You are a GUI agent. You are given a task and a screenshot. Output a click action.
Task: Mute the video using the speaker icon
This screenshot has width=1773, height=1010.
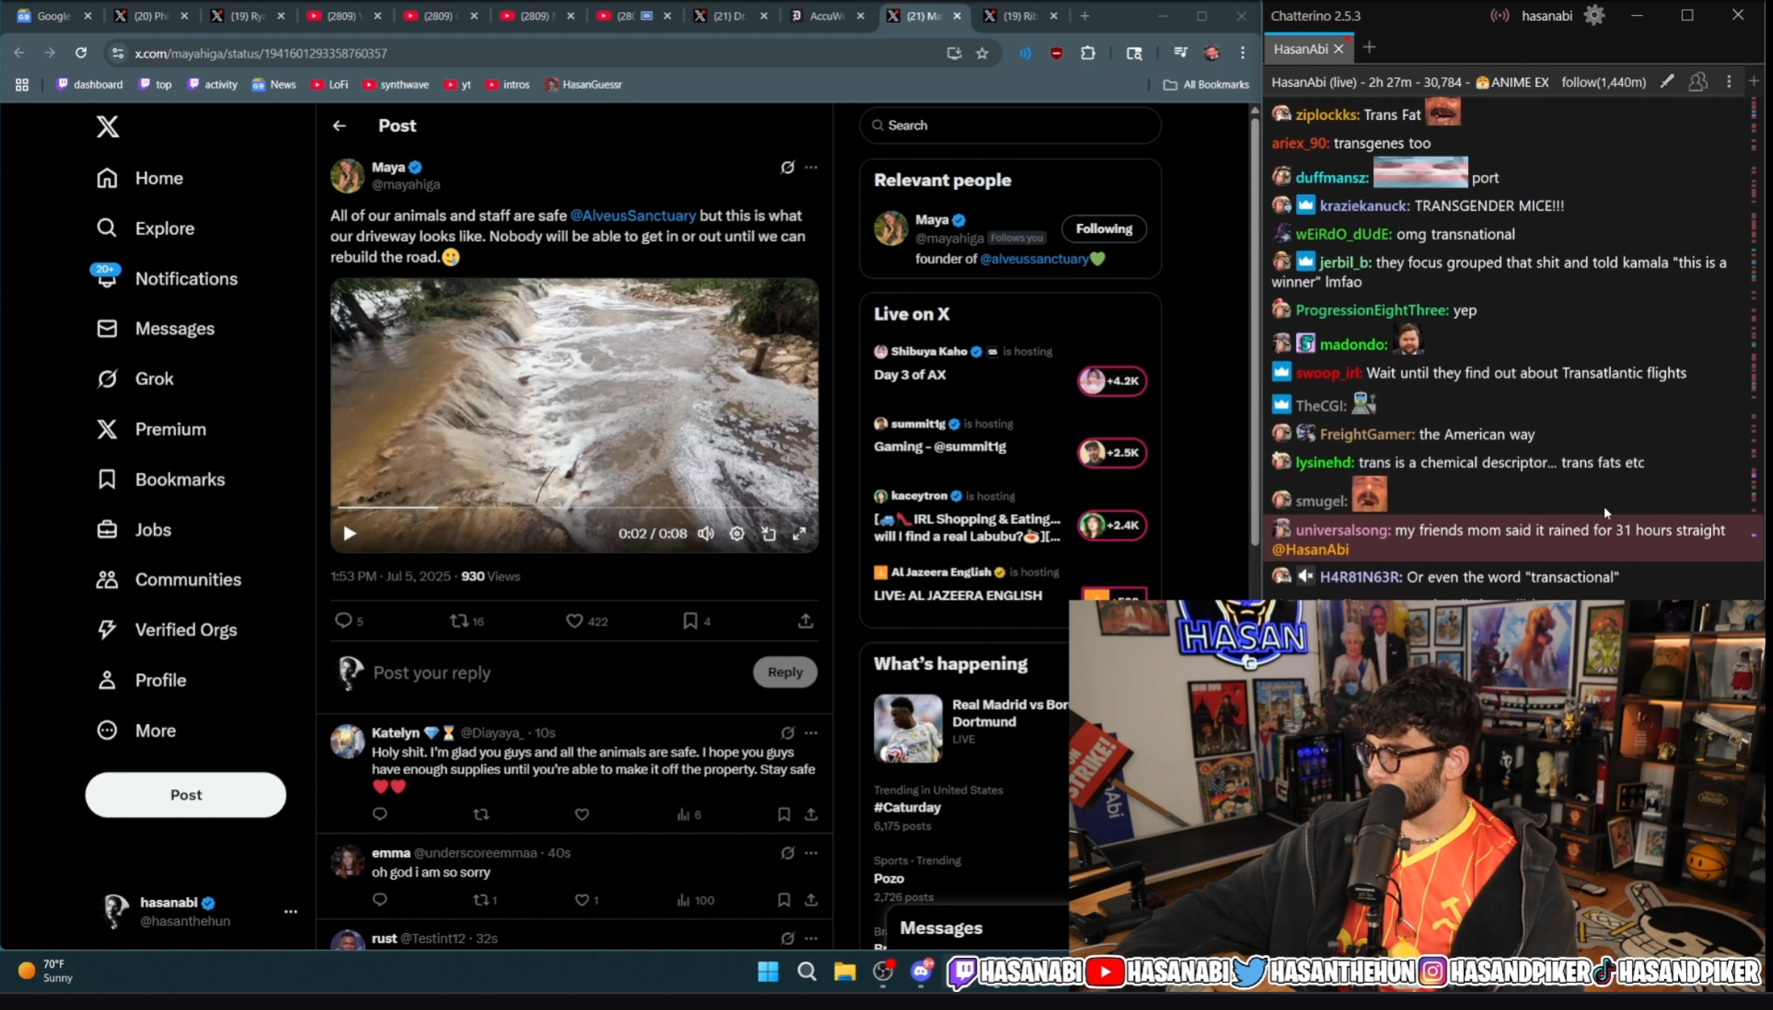(705, 533)
